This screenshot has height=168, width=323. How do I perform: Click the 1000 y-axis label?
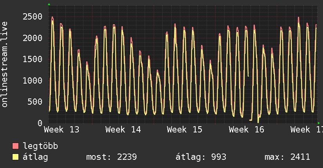pos(33,80)
